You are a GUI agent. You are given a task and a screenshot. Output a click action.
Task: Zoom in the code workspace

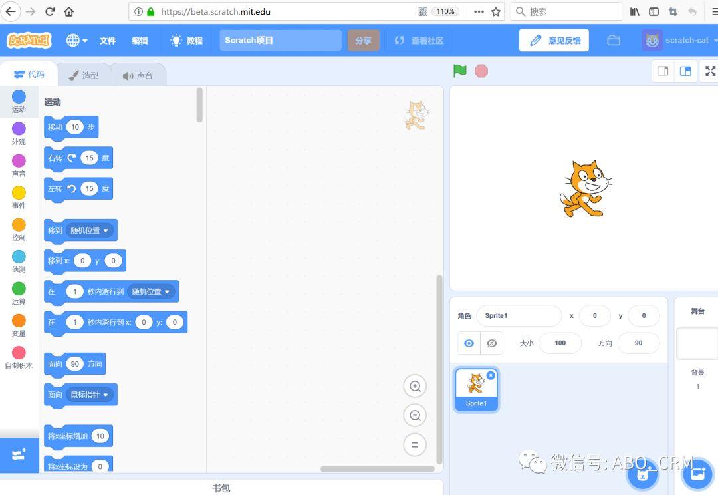[415, 386]
